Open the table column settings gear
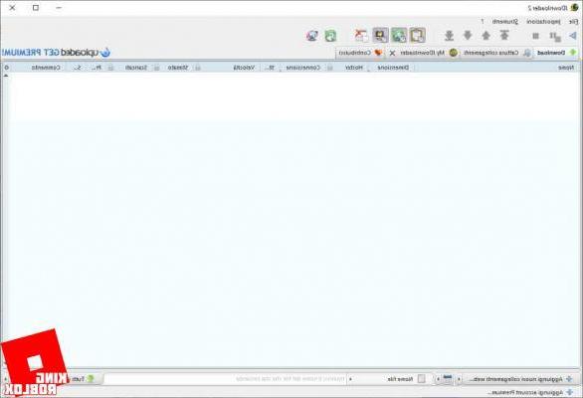The width and height of the screenshot is (583, 398). (6, 68)
